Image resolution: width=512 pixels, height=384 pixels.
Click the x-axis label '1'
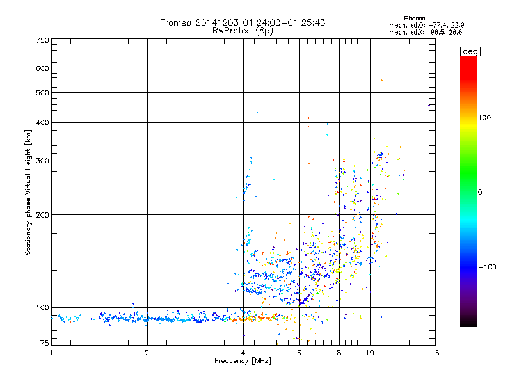51,353
